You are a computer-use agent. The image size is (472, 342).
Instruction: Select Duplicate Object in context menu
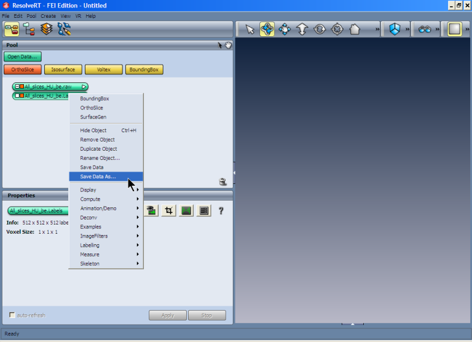click(98, 149)
